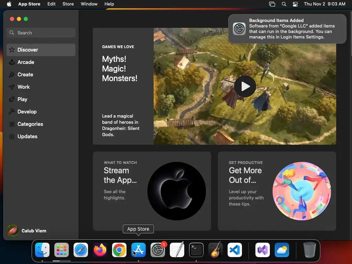Open Launchpad from the Dock
Screen dimensions: 352x264
62,250
